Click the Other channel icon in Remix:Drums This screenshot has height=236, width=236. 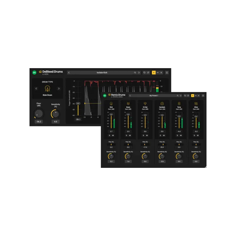point(196,104)
